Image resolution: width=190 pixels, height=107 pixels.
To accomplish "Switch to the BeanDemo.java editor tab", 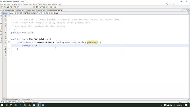I will [x=9, y=11].
